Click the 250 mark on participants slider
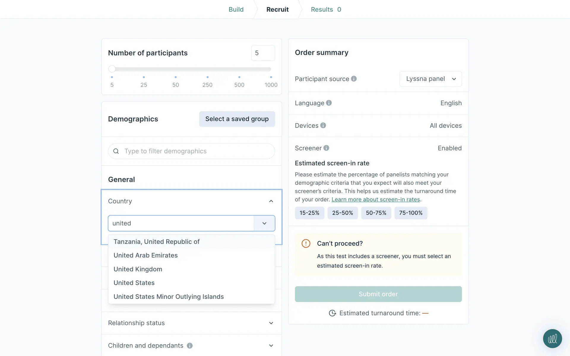570x356 pixels. point(207,77)
